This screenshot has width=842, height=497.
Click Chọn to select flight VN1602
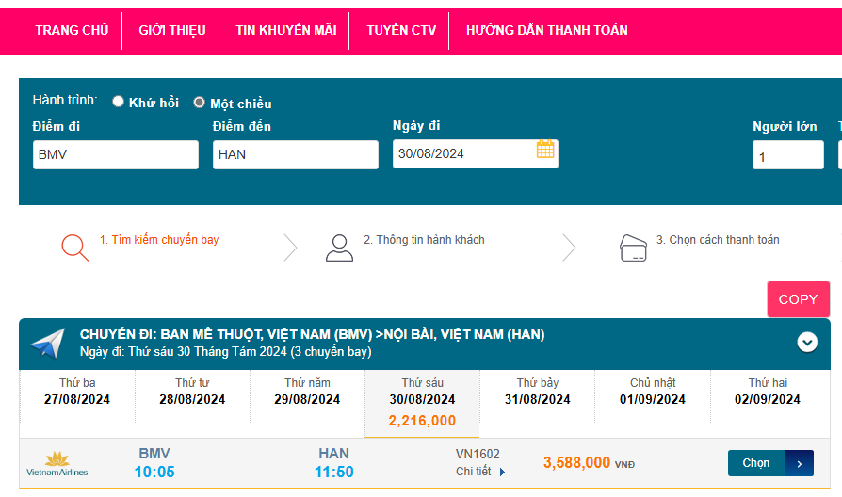coord(769,463)
